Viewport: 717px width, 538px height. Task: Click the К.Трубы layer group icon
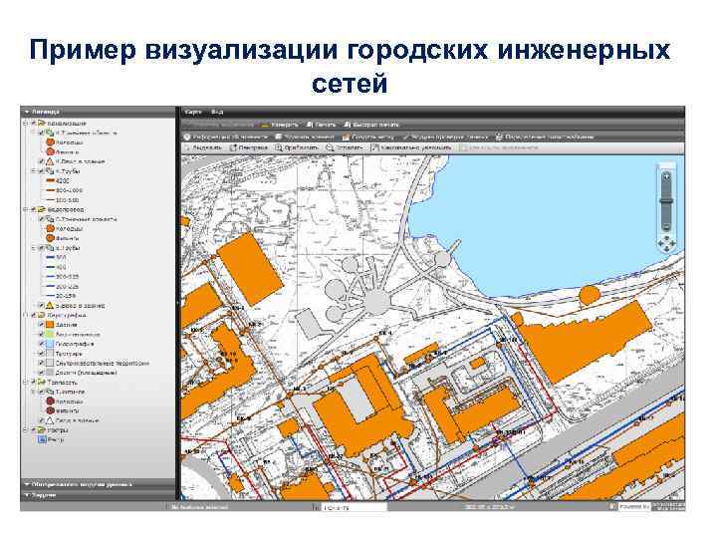[x=50, y=171]
